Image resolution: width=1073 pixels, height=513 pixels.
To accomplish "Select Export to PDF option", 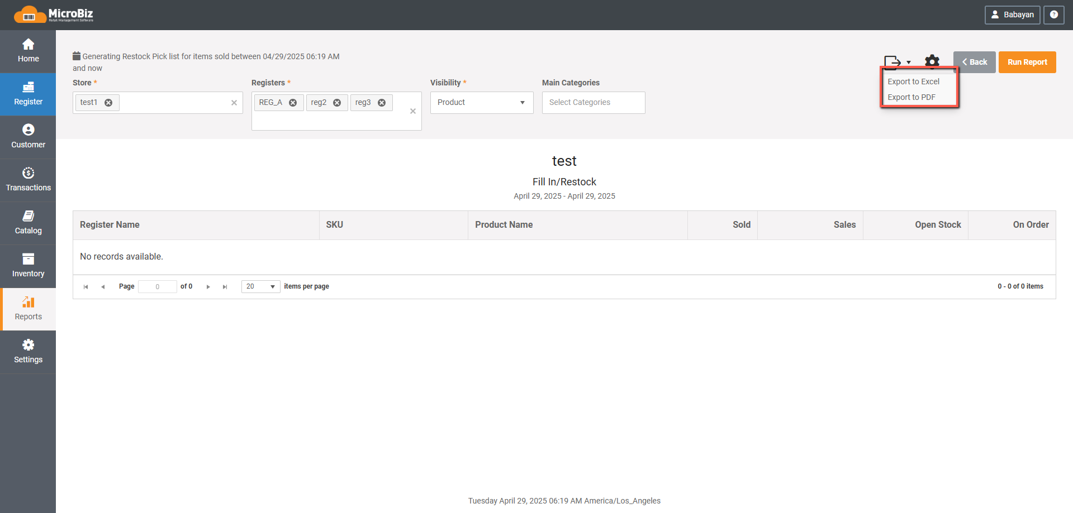I will [x=911, y=97].
